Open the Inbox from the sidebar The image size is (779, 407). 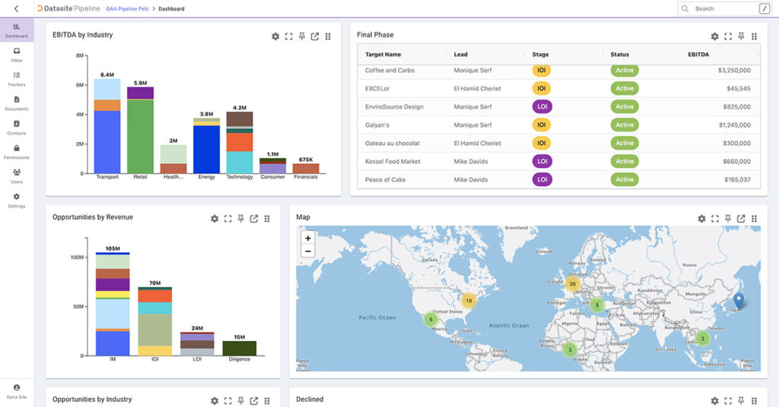pos(16,54)
